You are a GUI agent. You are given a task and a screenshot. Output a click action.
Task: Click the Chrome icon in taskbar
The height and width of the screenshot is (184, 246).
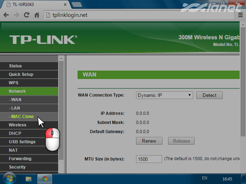tap(45, 178)
